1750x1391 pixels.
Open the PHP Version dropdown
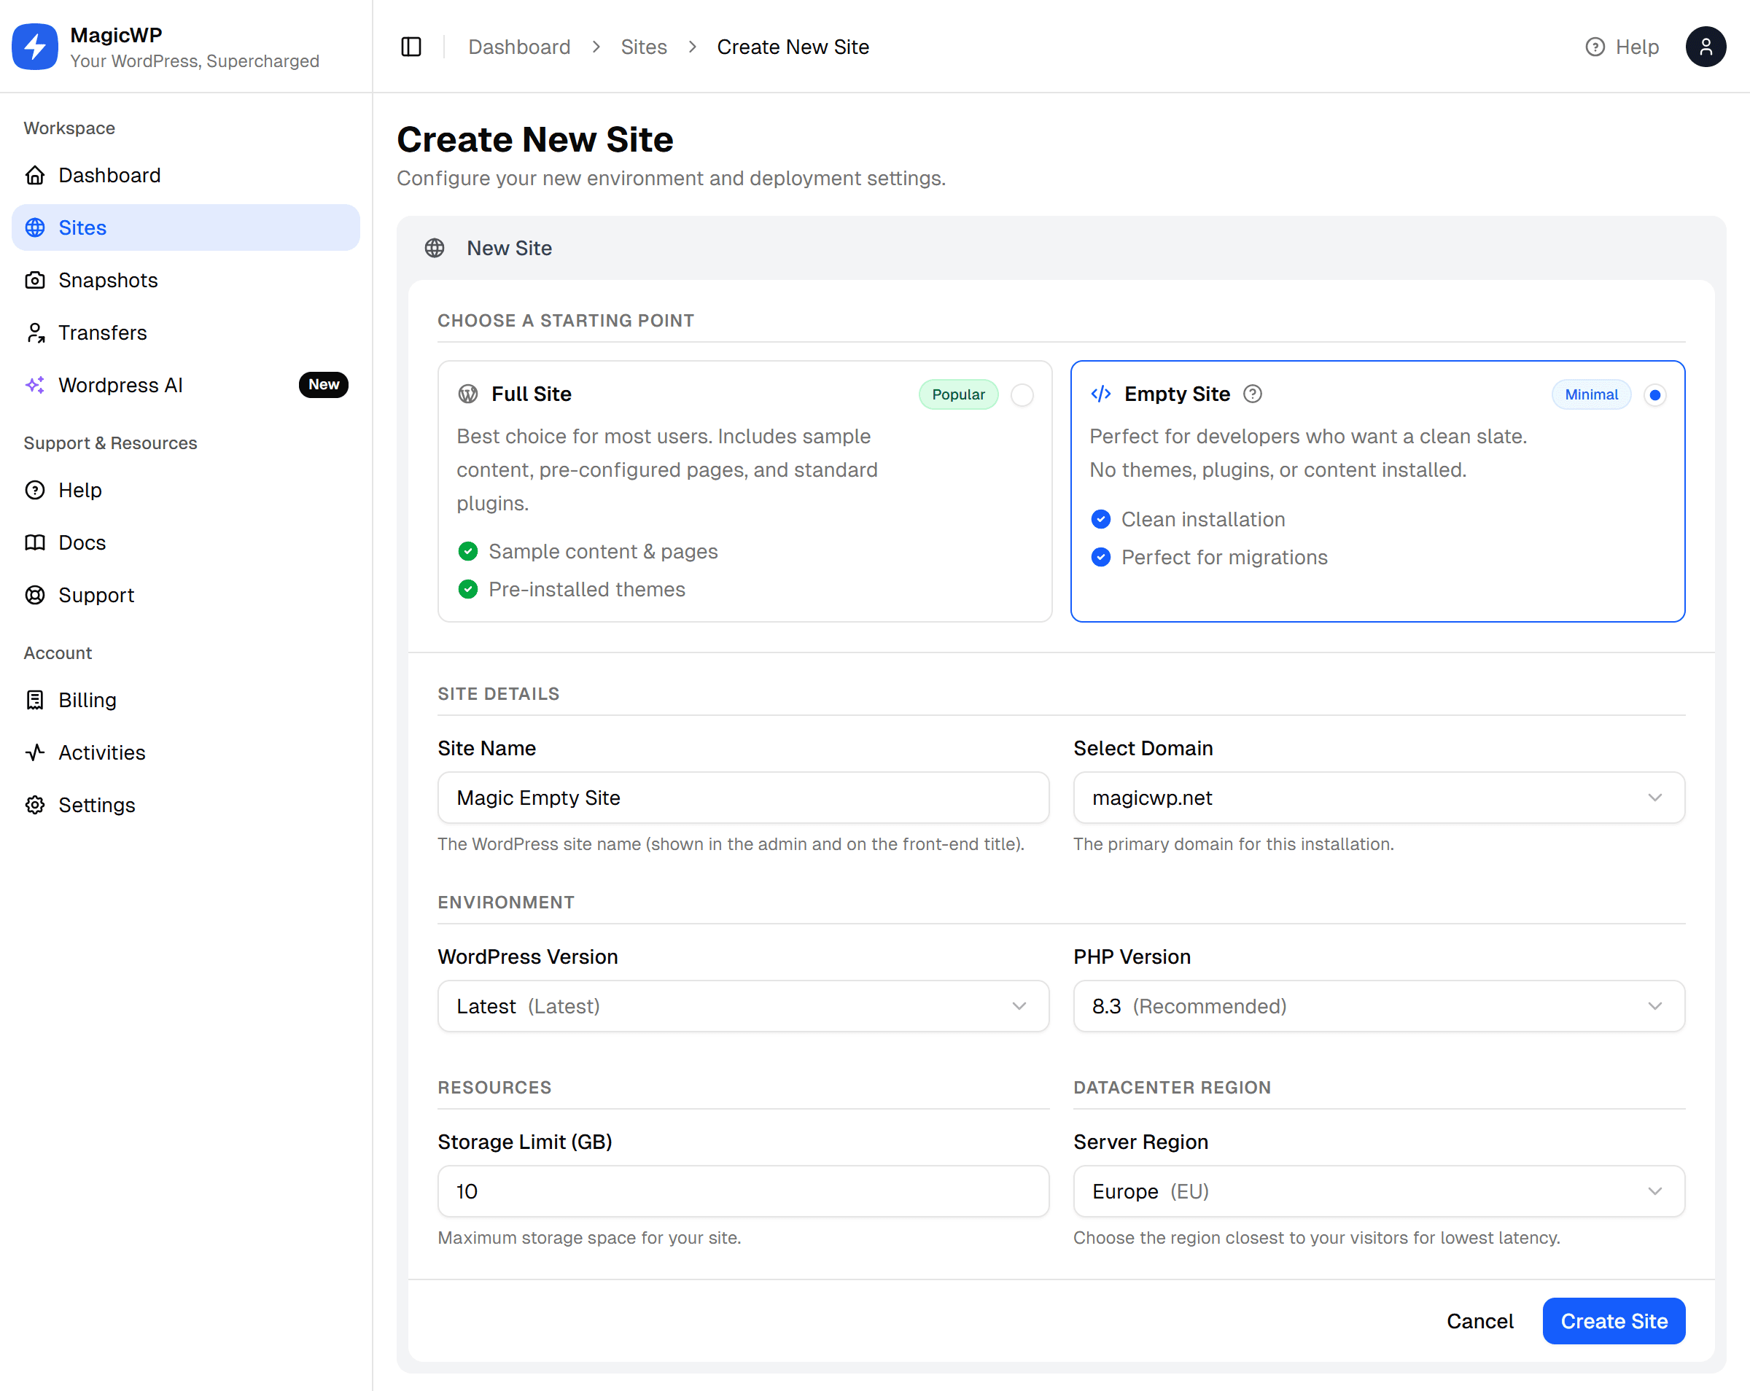[1378, 1006]
